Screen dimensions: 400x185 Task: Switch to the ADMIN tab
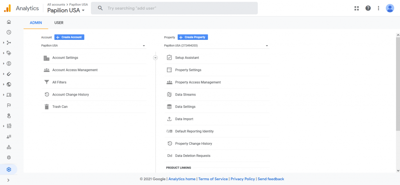[36, 23]
